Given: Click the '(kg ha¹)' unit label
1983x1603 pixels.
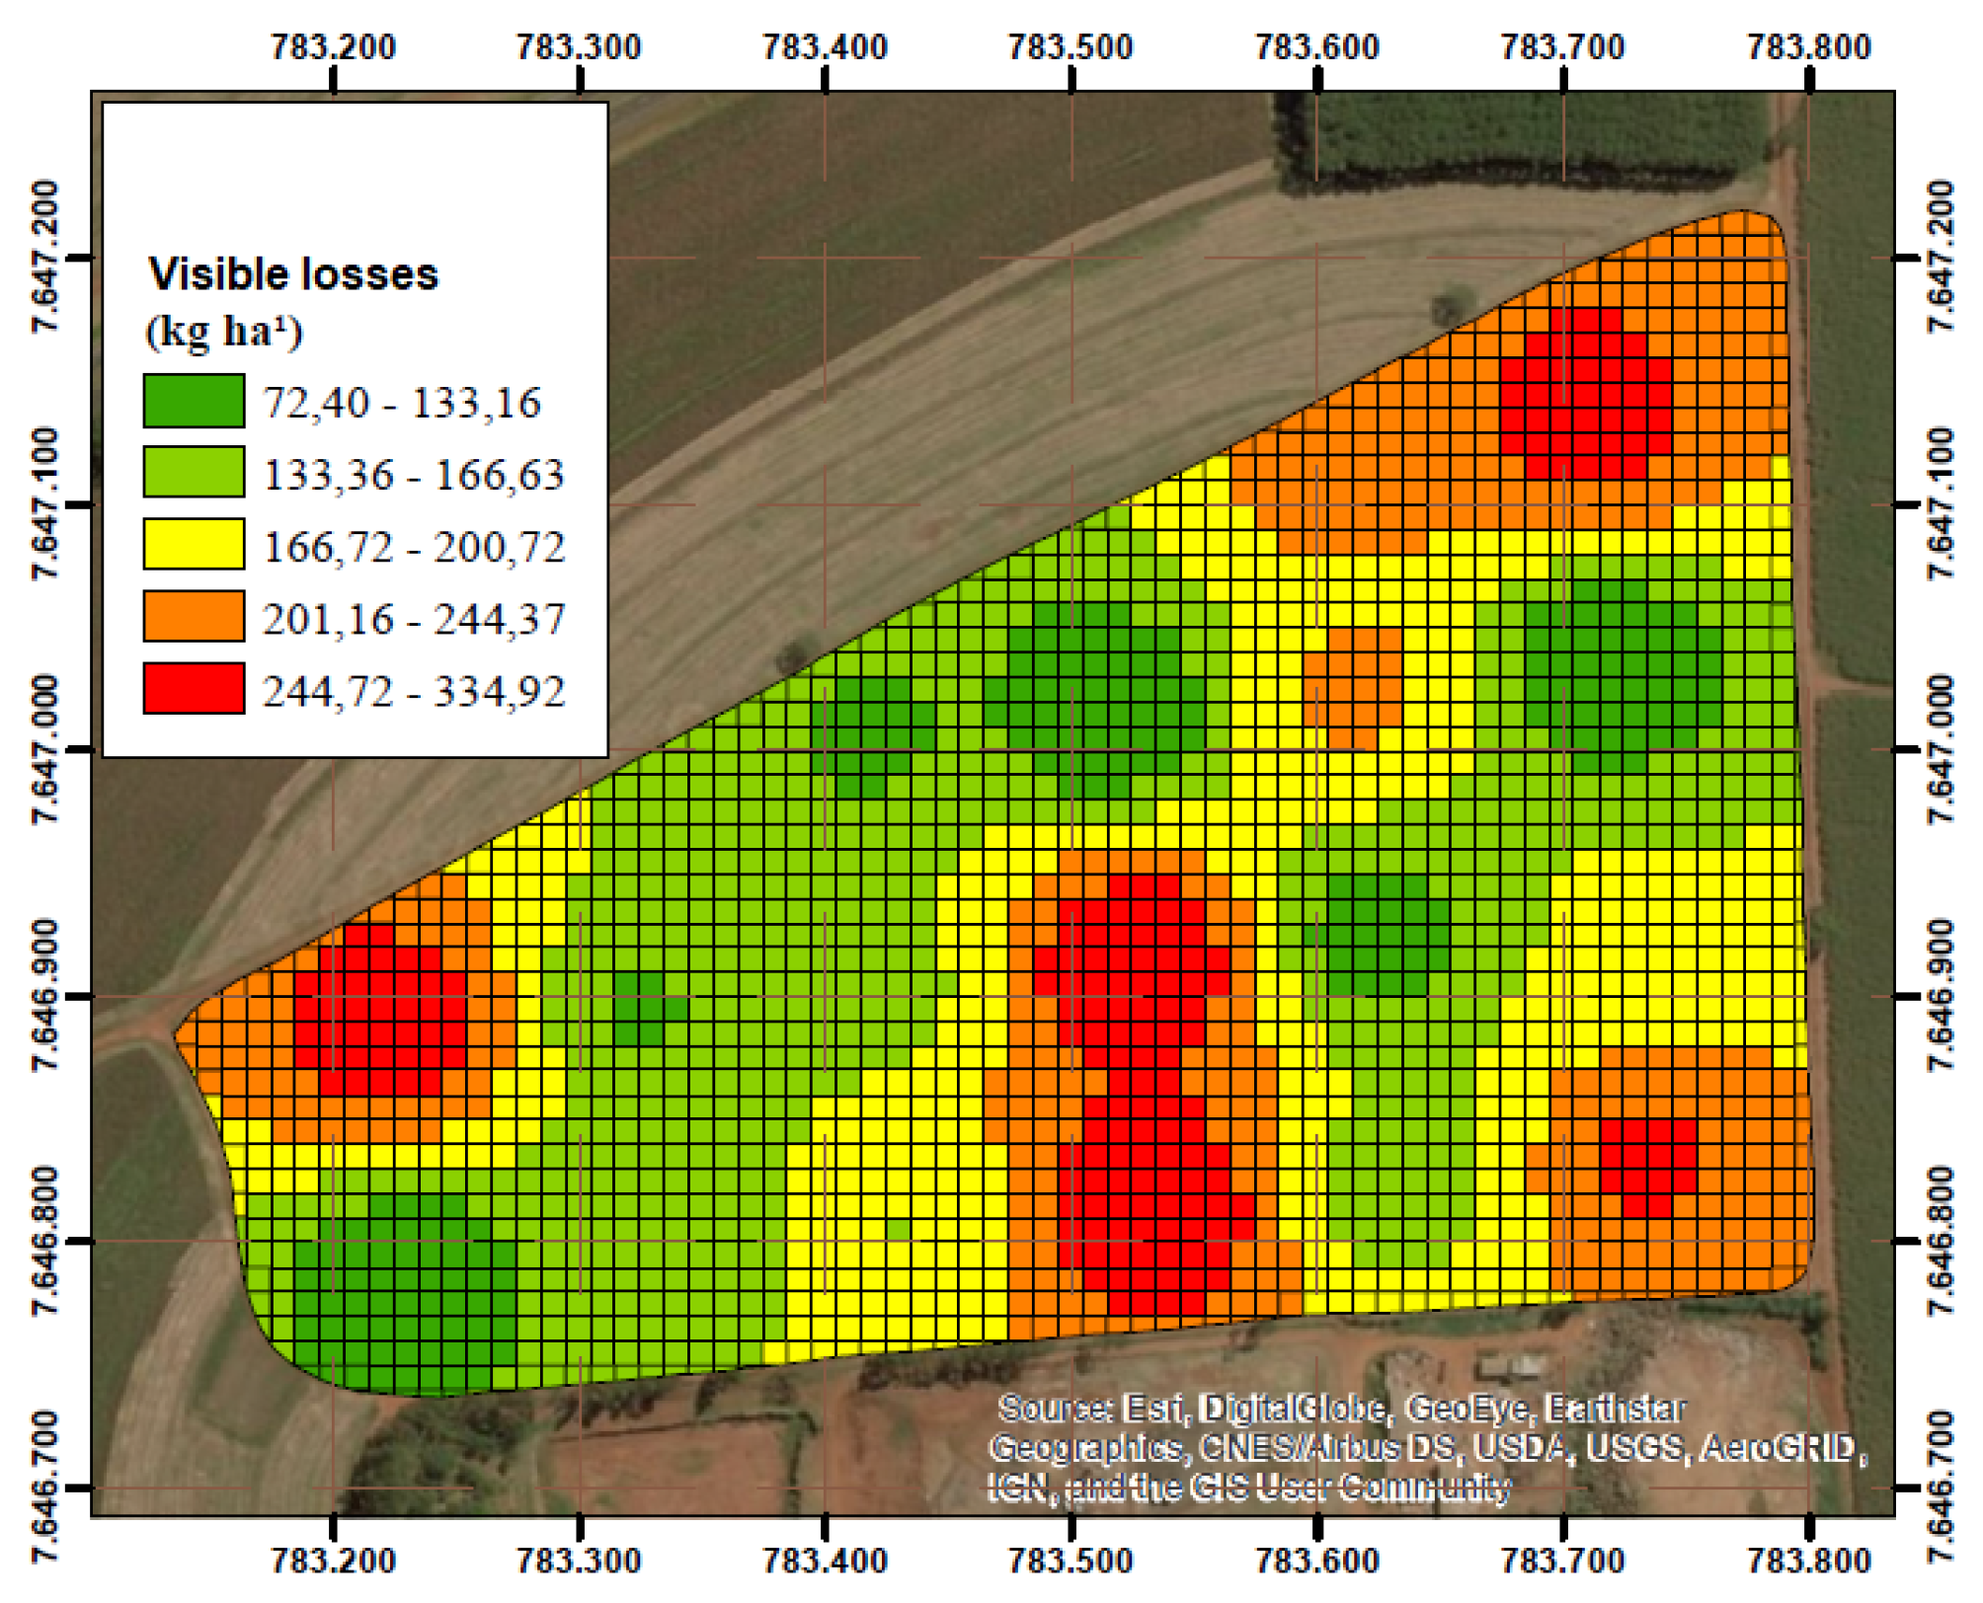Looking at the screenshot, I should 223,332.
